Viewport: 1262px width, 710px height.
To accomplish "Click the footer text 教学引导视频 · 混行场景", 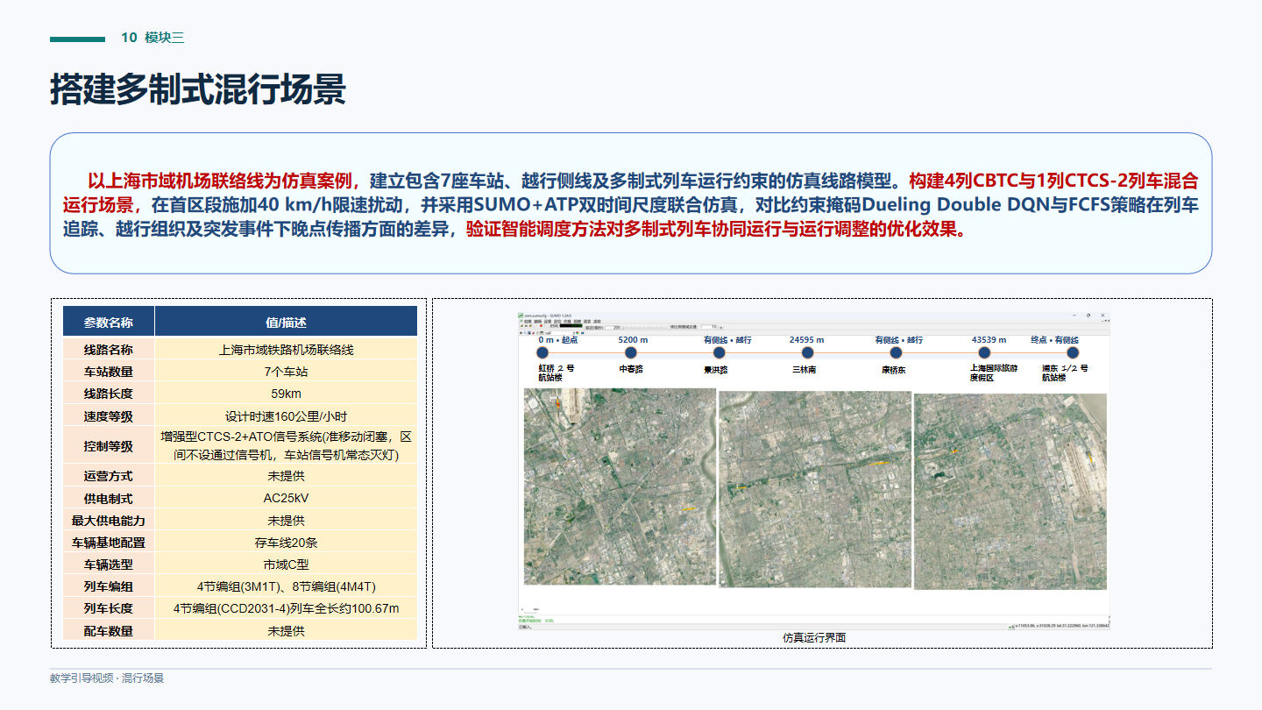I will 107,678.
